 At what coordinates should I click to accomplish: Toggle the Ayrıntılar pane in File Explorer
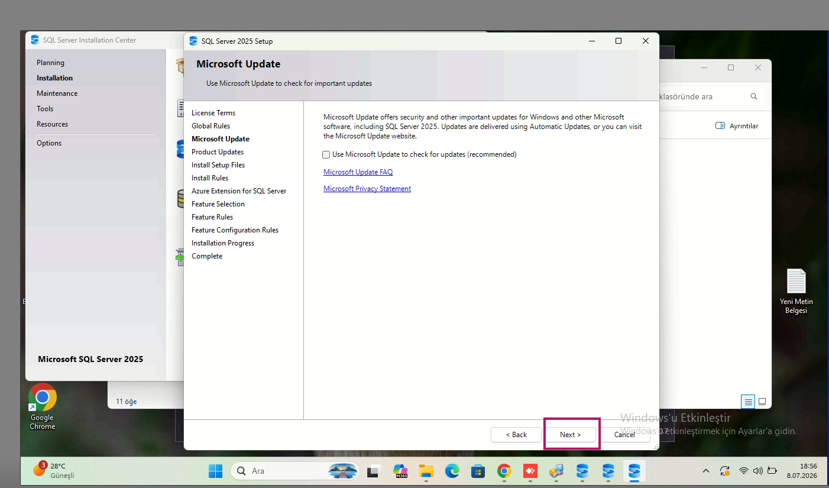(737, 126)
